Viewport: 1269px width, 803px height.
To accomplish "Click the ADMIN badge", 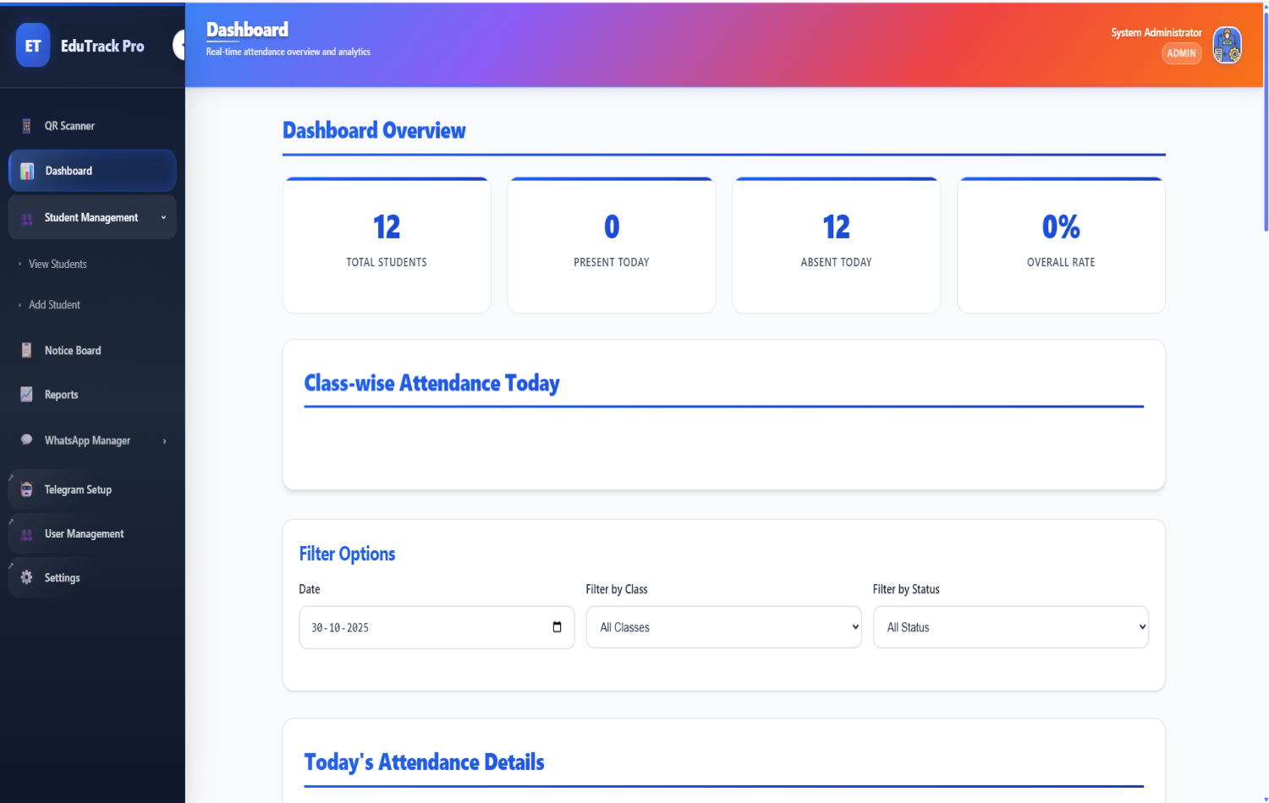I will point(1181,52).
